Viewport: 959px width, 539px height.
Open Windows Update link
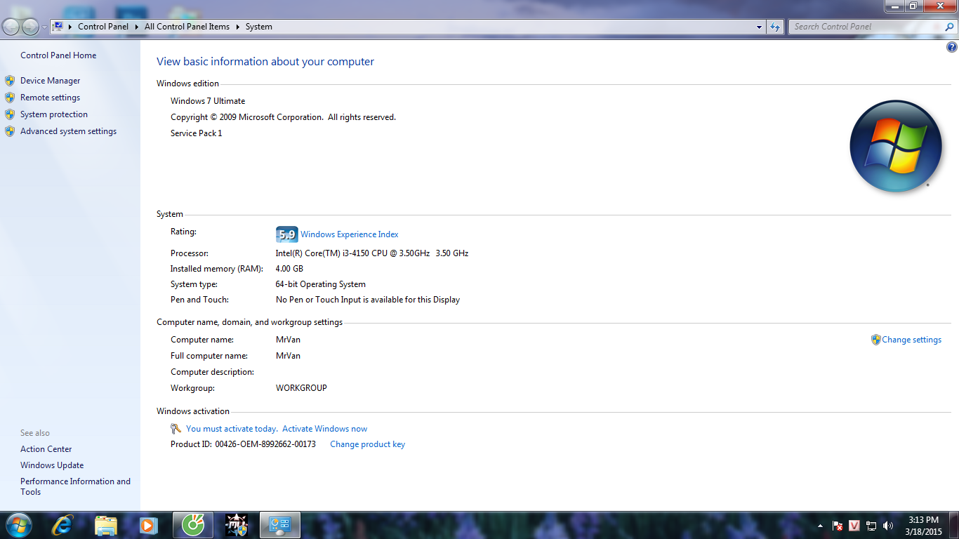click(x=52, y=465)
